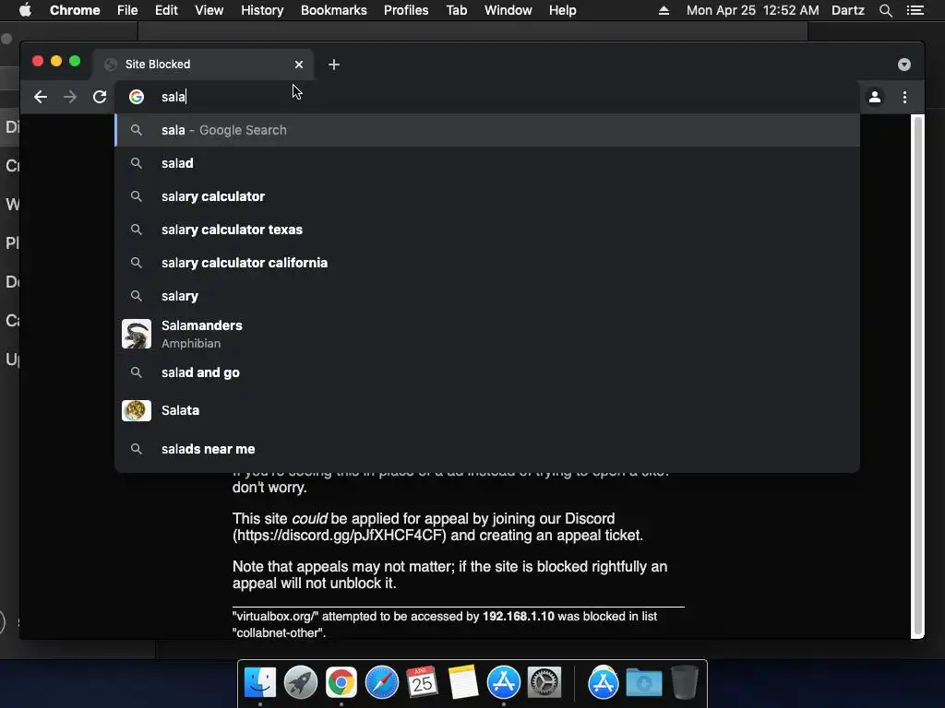The image size is (945, 708).
Task: Click the Salamanders thumbnail image
Action: point(137,334)
